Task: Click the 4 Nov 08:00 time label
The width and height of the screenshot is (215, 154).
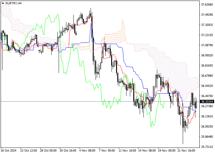Action: (87, 151)
